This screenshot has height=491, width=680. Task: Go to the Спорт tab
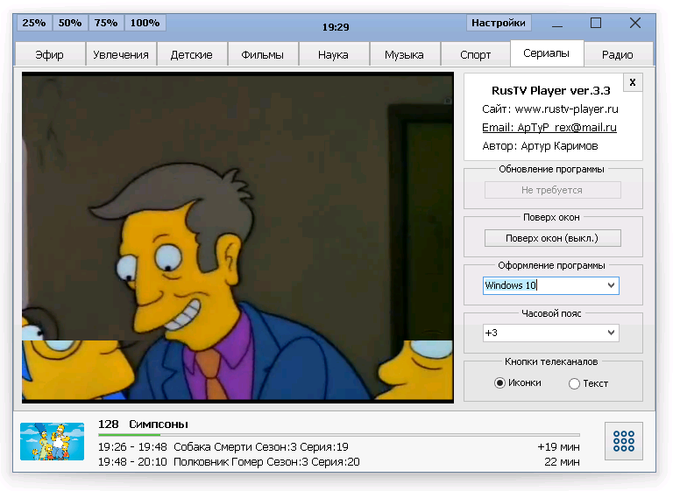coord(475,54)
